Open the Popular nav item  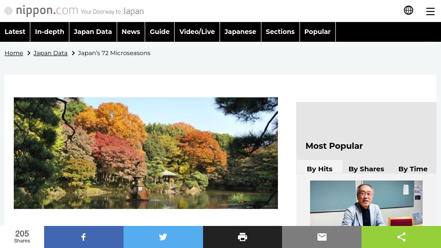pyautogui.click(x=317, y=32)
